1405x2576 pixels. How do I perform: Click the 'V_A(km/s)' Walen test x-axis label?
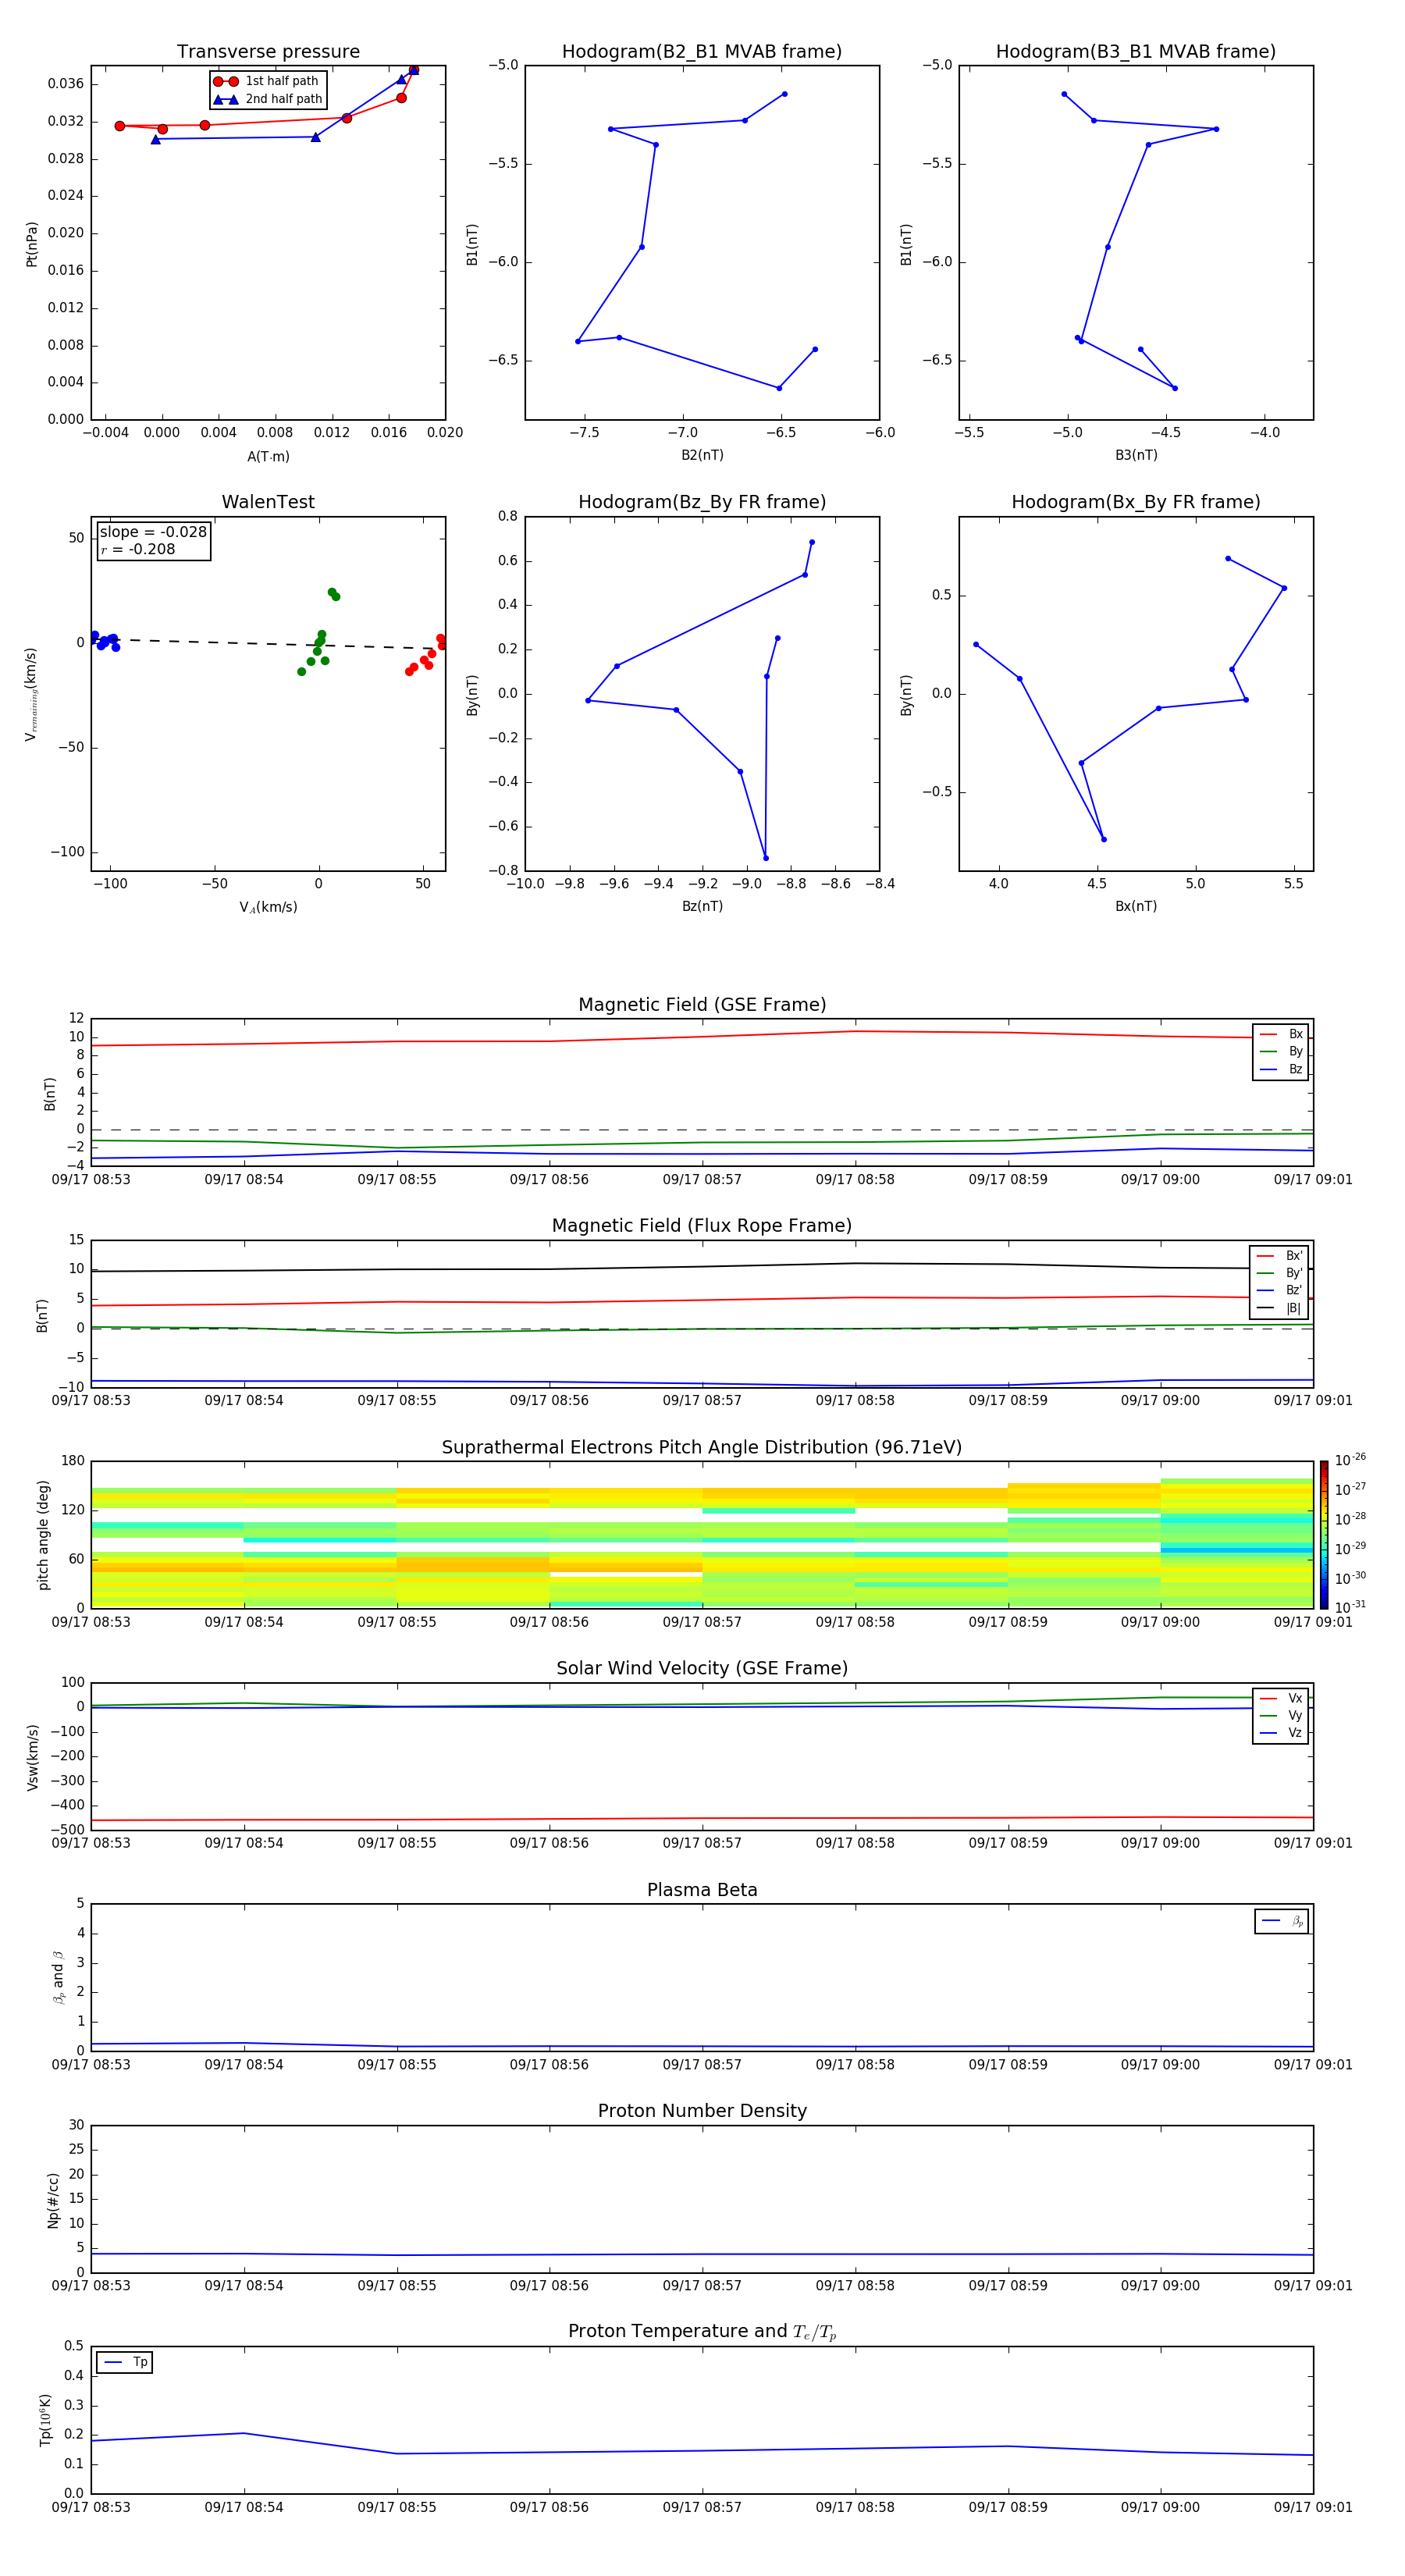tap(268, 907)
